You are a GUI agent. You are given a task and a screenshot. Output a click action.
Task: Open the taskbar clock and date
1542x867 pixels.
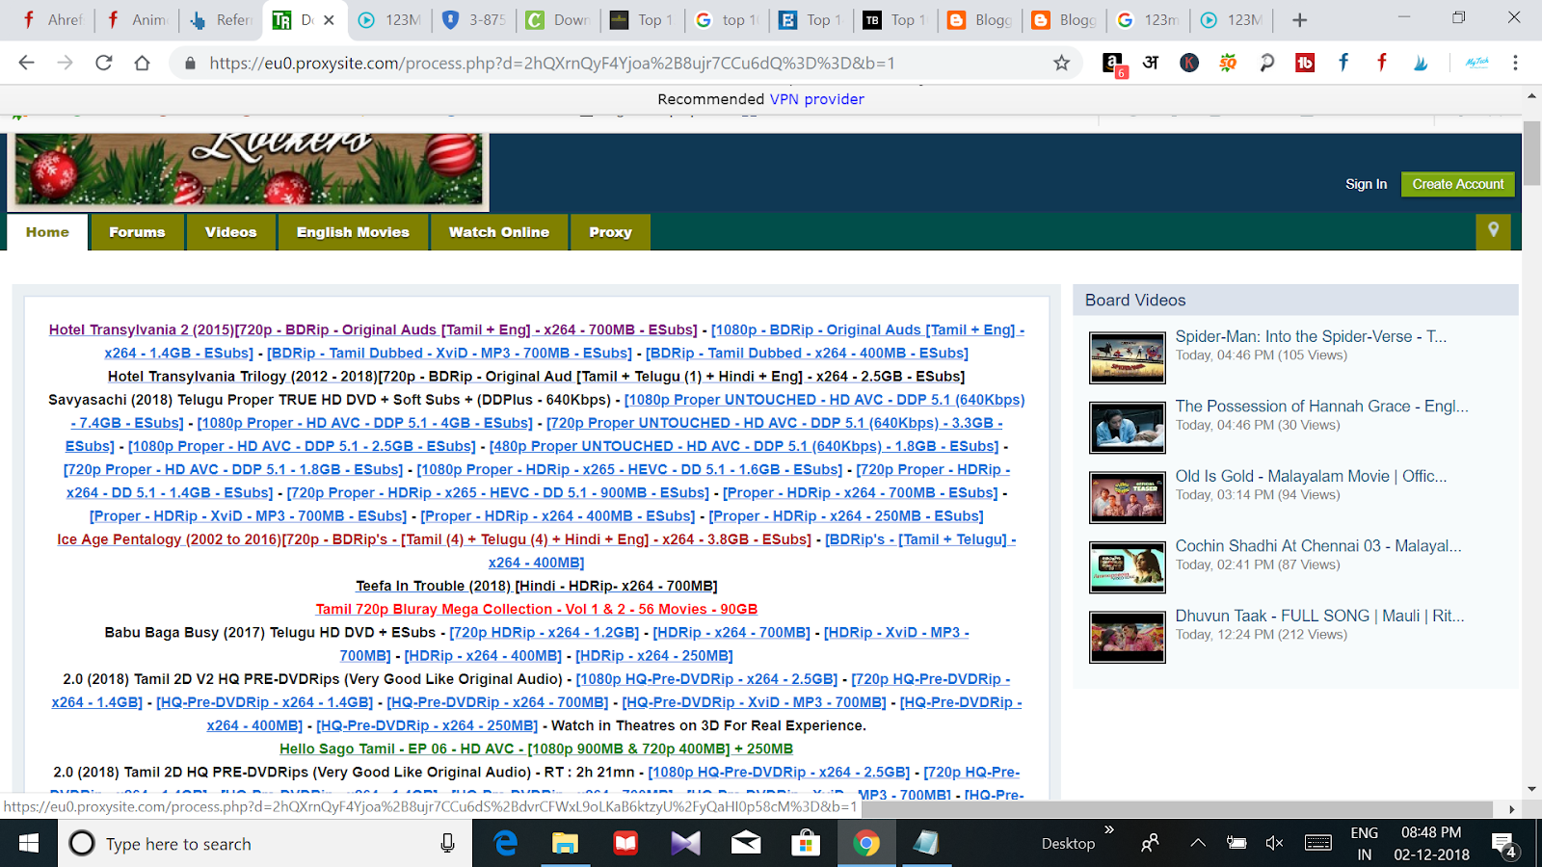pyautogui.click(x=1431, y=844)
